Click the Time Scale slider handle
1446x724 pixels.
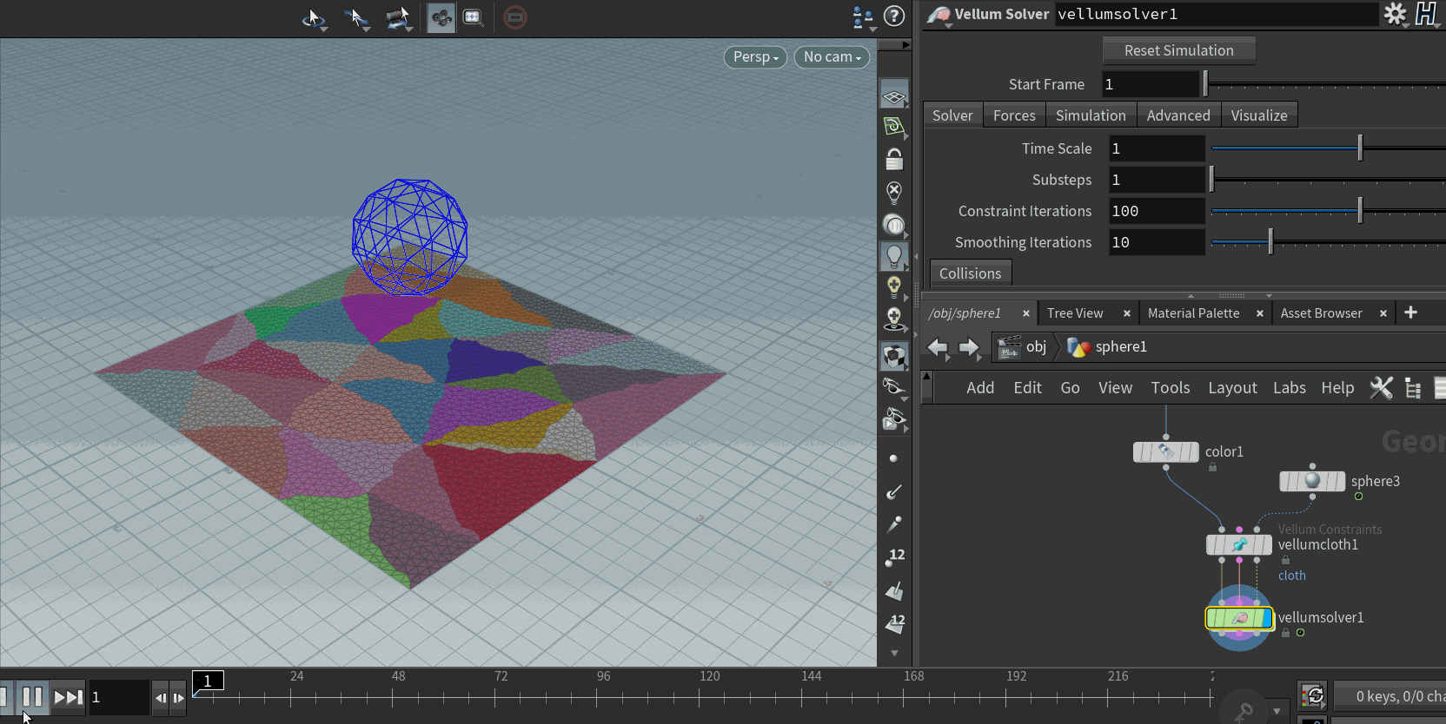[1360, 148]
